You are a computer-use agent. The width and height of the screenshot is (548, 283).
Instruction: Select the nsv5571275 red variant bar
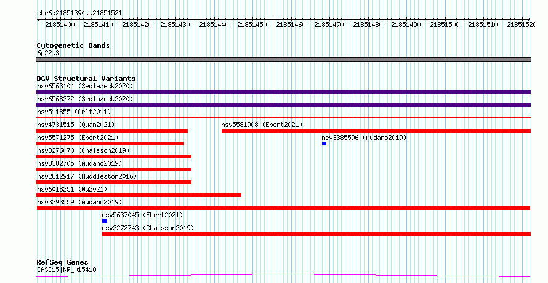point(110,144)
